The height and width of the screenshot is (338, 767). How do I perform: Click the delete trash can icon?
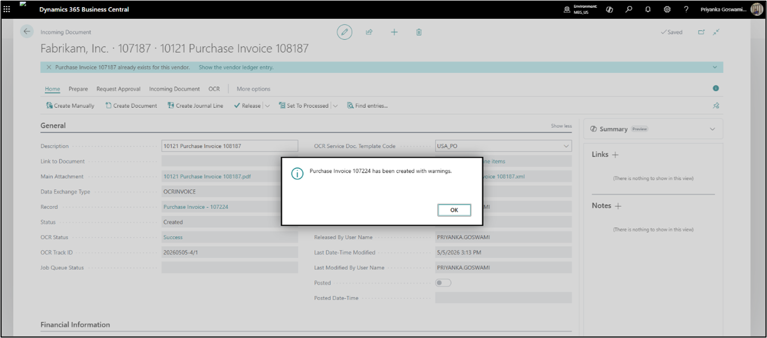click(419, 32)
